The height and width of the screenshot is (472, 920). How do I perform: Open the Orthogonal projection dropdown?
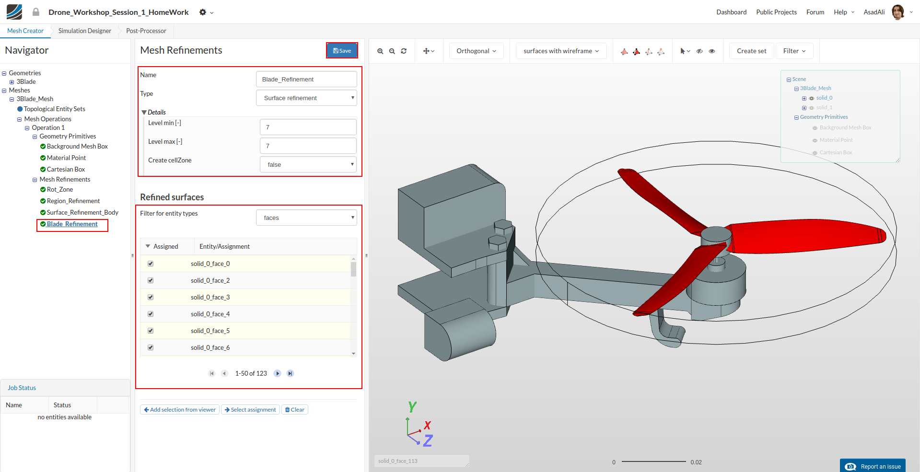click(x=476, y=51)
